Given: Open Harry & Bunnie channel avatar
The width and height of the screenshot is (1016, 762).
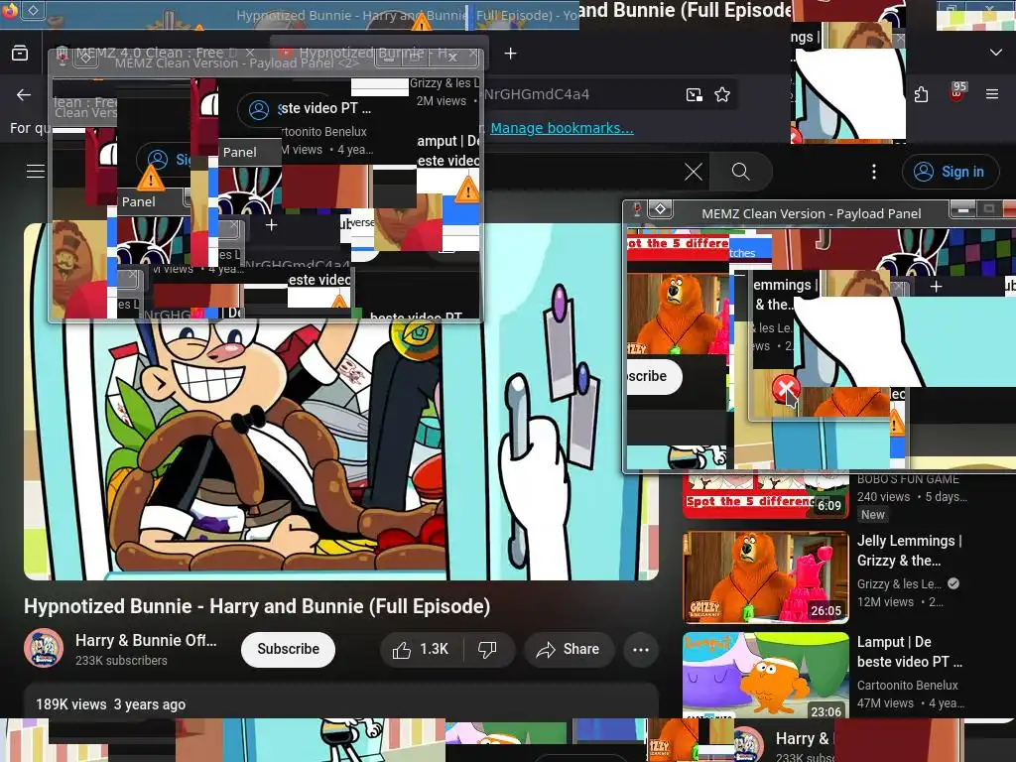Looking at the screenshot, I should click(x=44, y=649).
